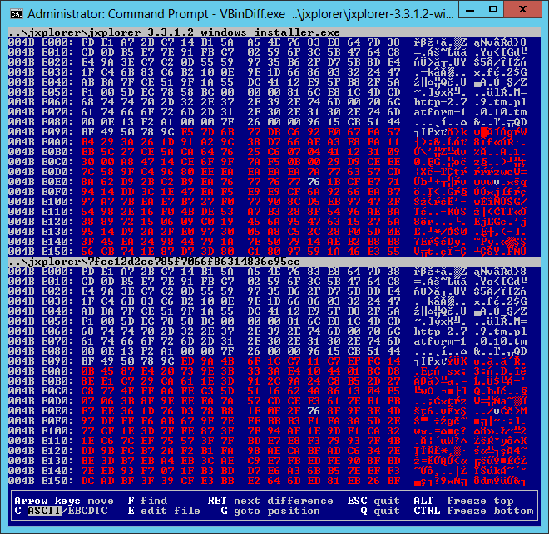Click top pane address 004B E0E0

41,182
